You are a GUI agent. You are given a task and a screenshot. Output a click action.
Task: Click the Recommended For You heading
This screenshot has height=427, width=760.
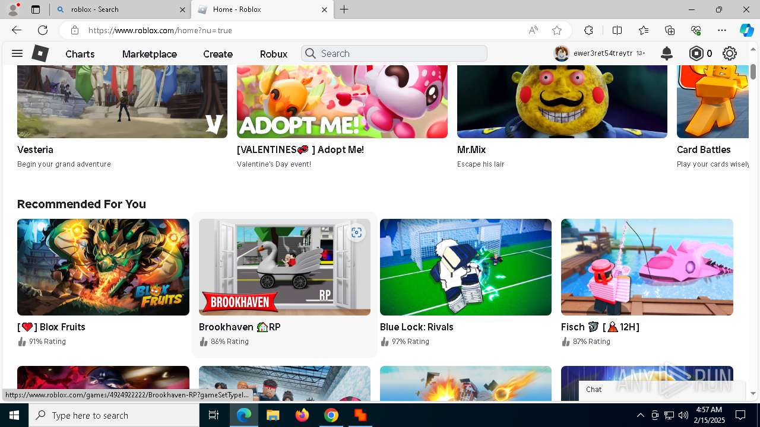point(81,204)
